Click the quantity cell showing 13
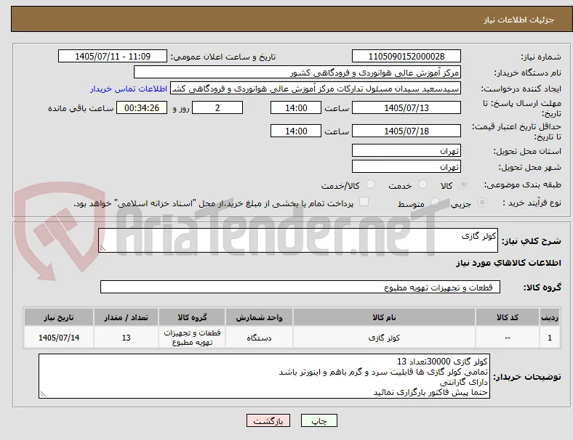Image resolution: width=573 pixels, height=440 pixels. tap(126, 338)
